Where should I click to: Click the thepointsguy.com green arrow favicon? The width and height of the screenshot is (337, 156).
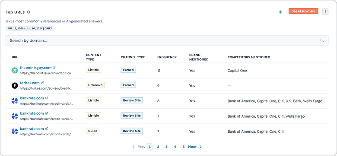pos(15,71)
